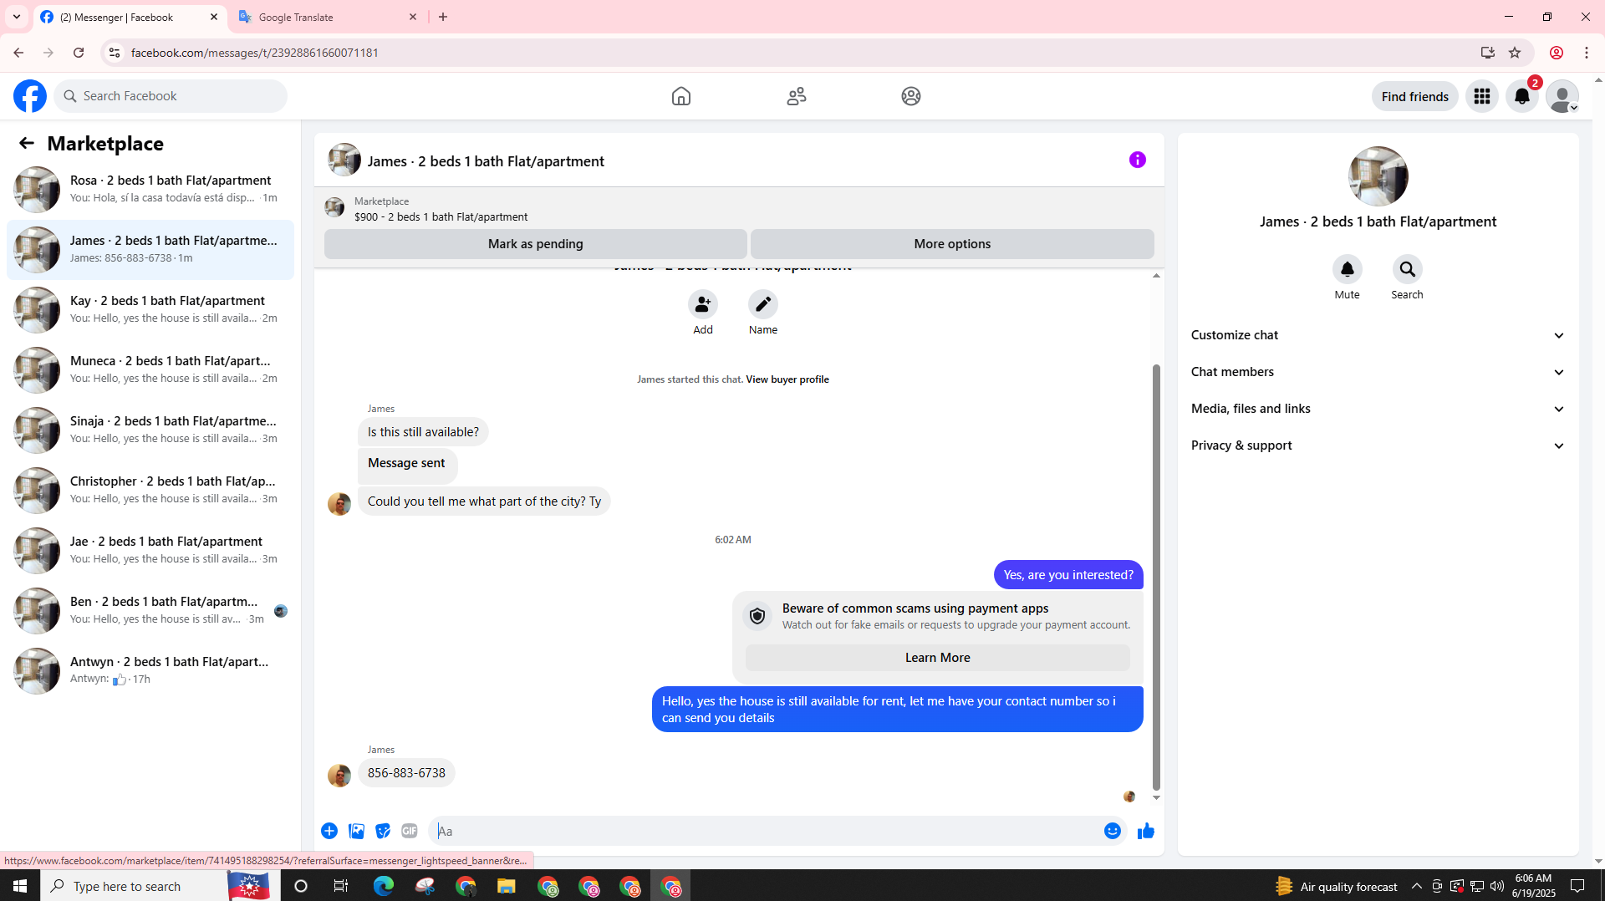
Task: Click the Mark as pending button
Action: click(x=536, y=244)
